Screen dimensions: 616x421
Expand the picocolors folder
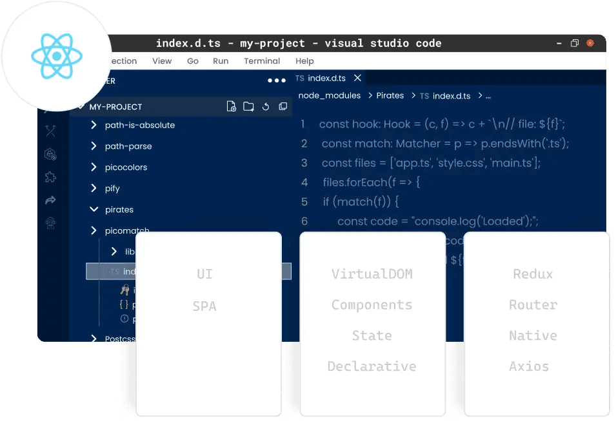point(94,167)
